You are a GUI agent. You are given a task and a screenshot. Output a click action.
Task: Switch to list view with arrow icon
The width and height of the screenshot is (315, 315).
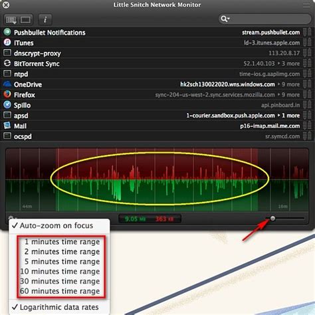point(11,20)
